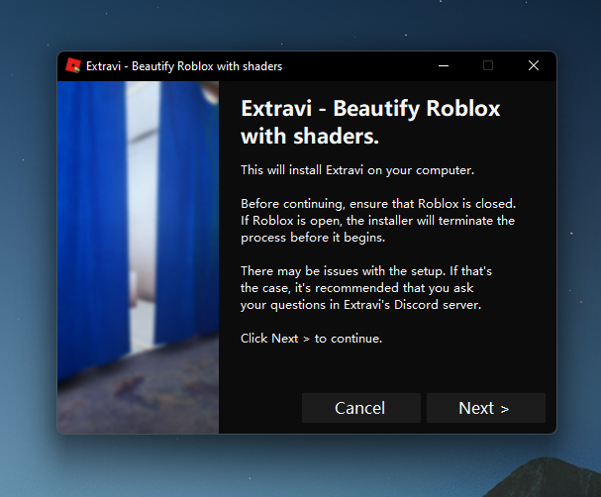Viewport: 601px width, 497px height.
Task: Click paragraph starting 'Before continuing, ensure that Roblox'
Action: click(x=378, y=221)
